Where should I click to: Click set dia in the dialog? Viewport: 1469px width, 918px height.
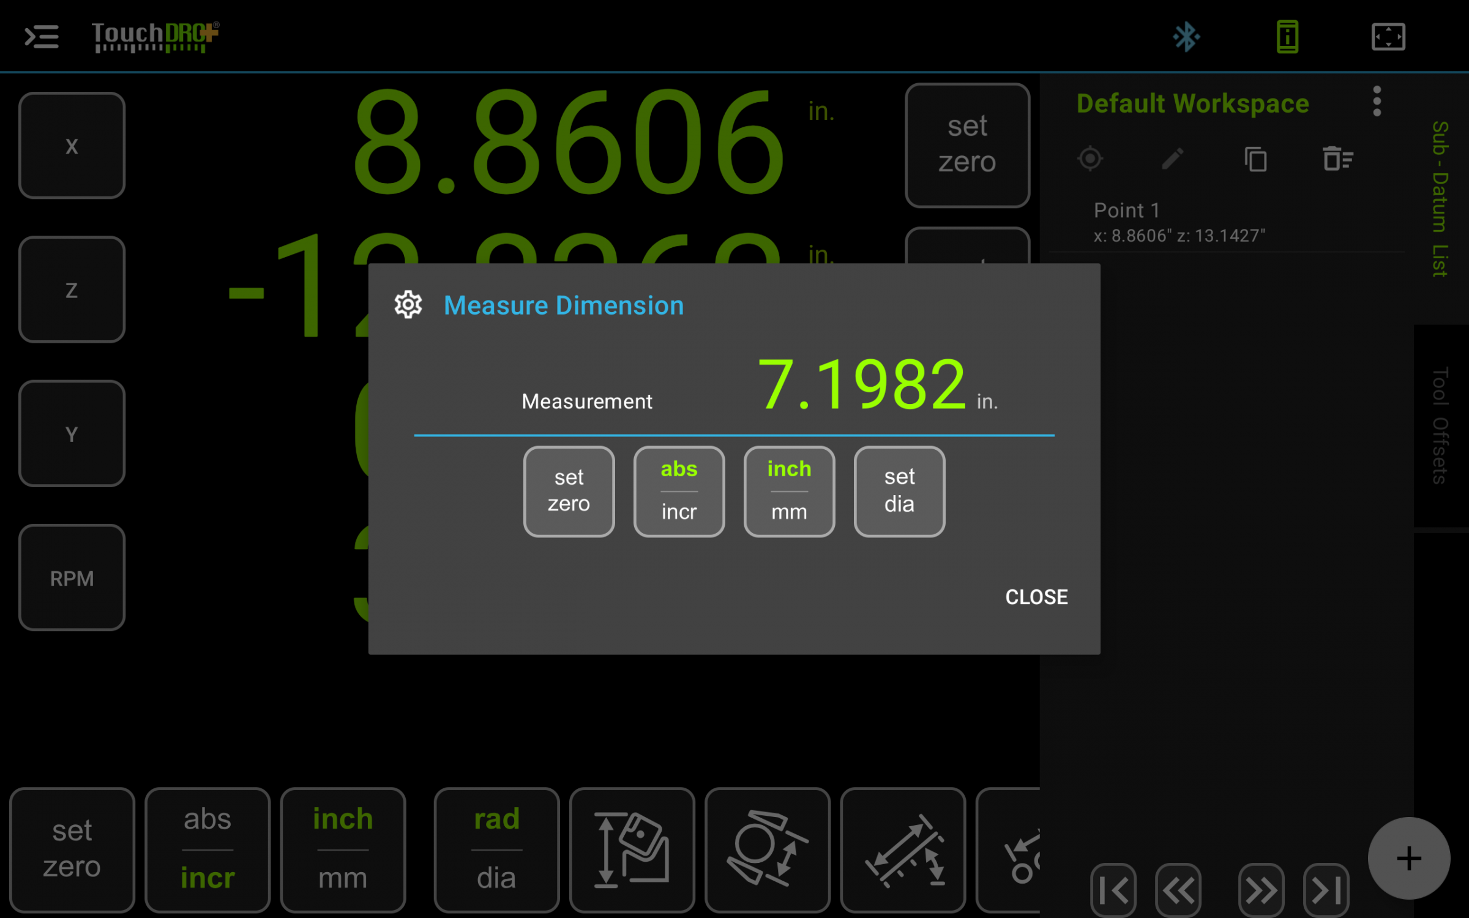coord(899,491)
